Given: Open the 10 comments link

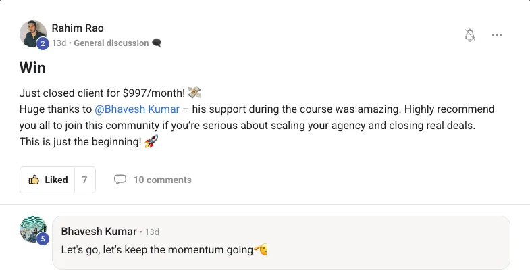Looking at the screenshot, I should click(x=162, y=180).
